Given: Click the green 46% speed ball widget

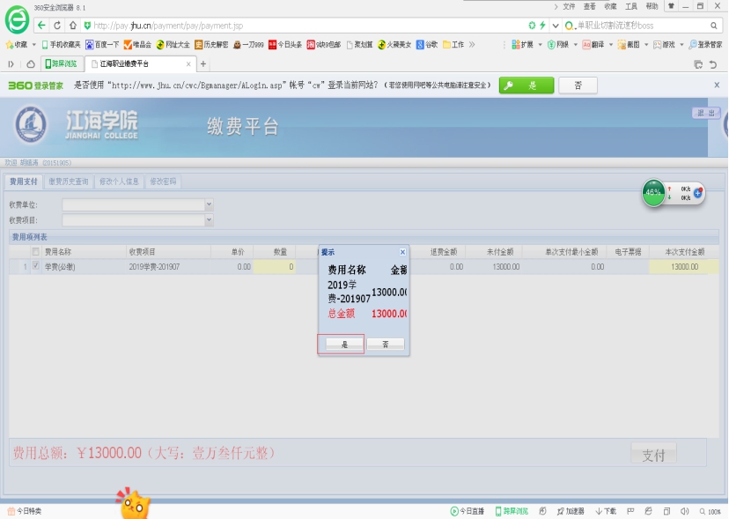Looking at the screenshot, I should coord(652,192).
